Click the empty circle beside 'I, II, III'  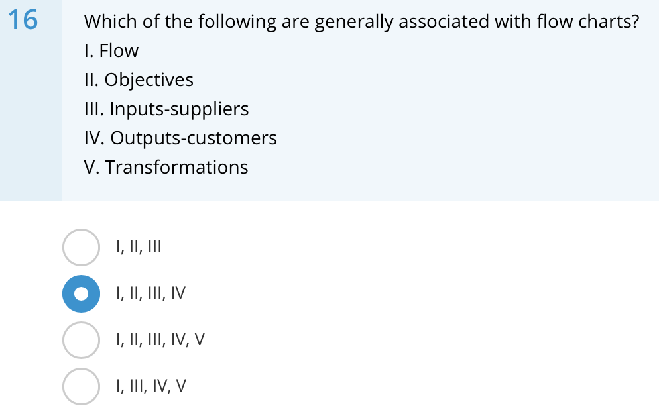[81, 247]
